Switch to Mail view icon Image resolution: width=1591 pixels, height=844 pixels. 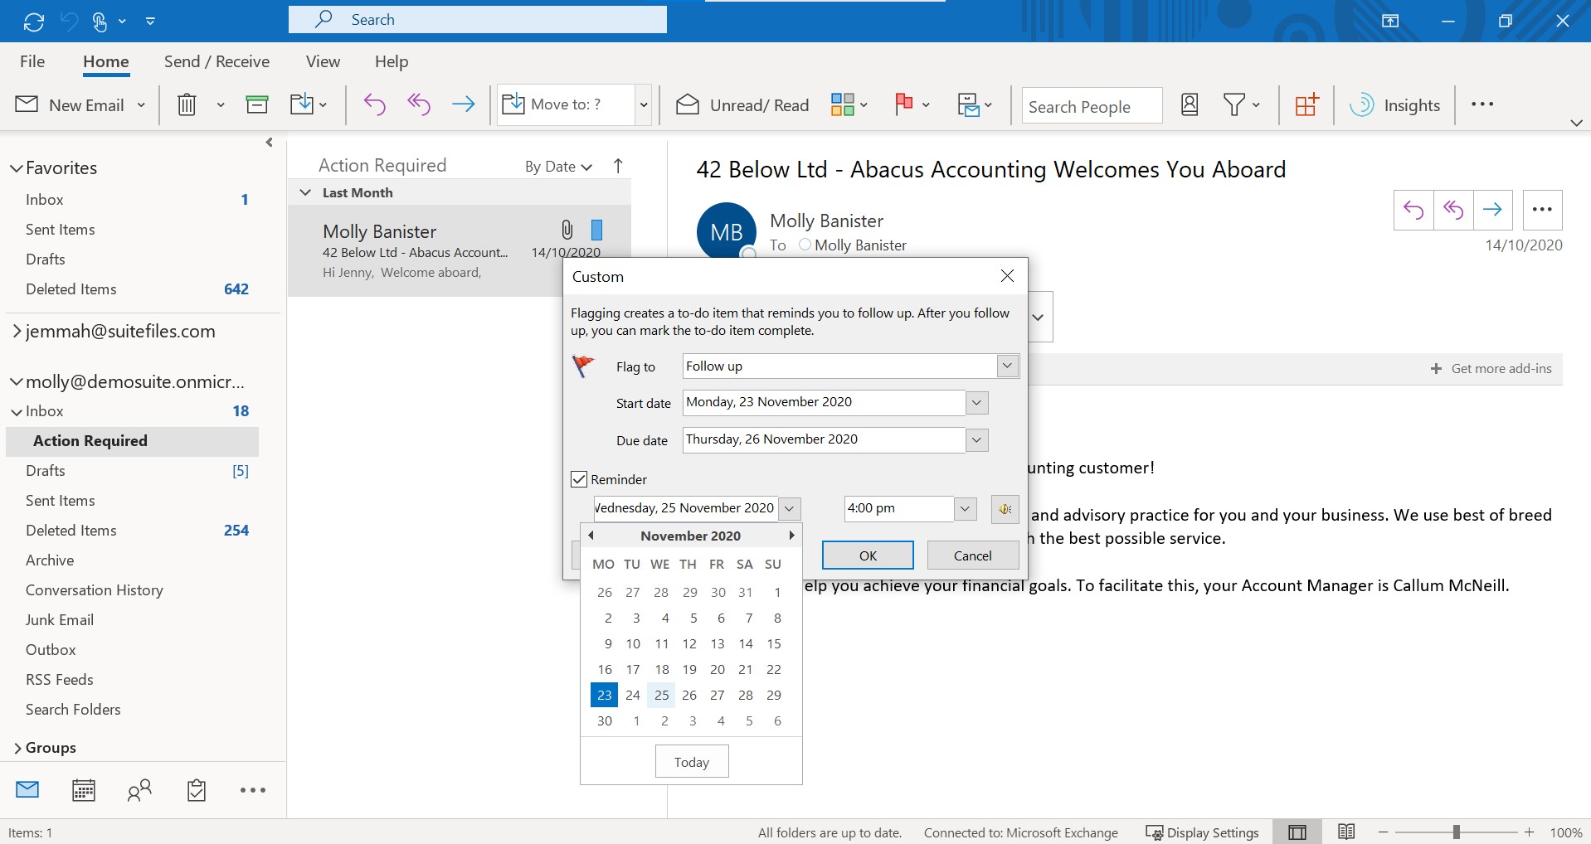[x=27, y=789]
